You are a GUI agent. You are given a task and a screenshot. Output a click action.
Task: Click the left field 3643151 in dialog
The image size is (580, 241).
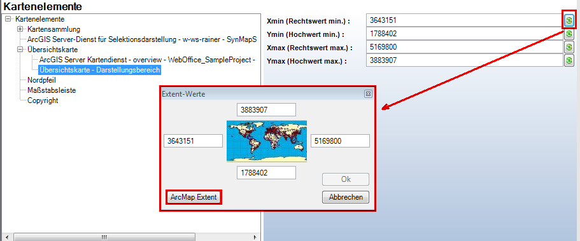point(193,141)
